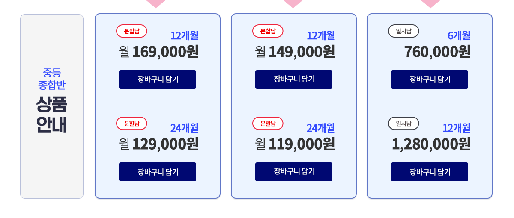The height and width of the screenshot is (218, 514).
Task: Add the 월 169,000원 plan to cart
Action: click(158, 80)
